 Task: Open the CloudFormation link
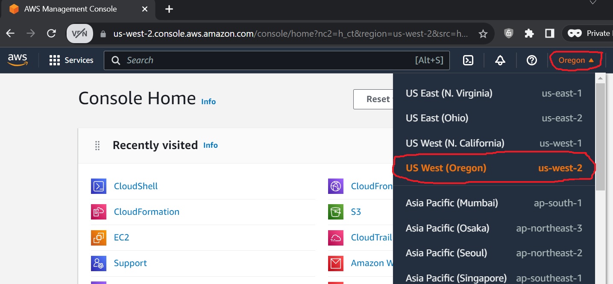pos(147,212)
